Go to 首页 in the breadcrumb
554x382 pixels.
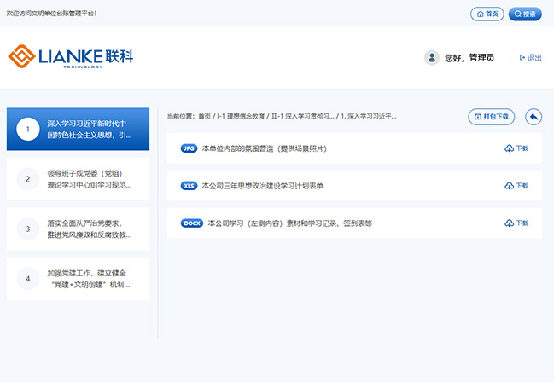(x=204, y=116)
